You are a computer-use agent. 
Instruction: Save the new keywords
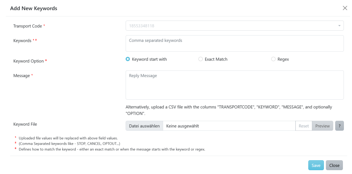(316, 165)
